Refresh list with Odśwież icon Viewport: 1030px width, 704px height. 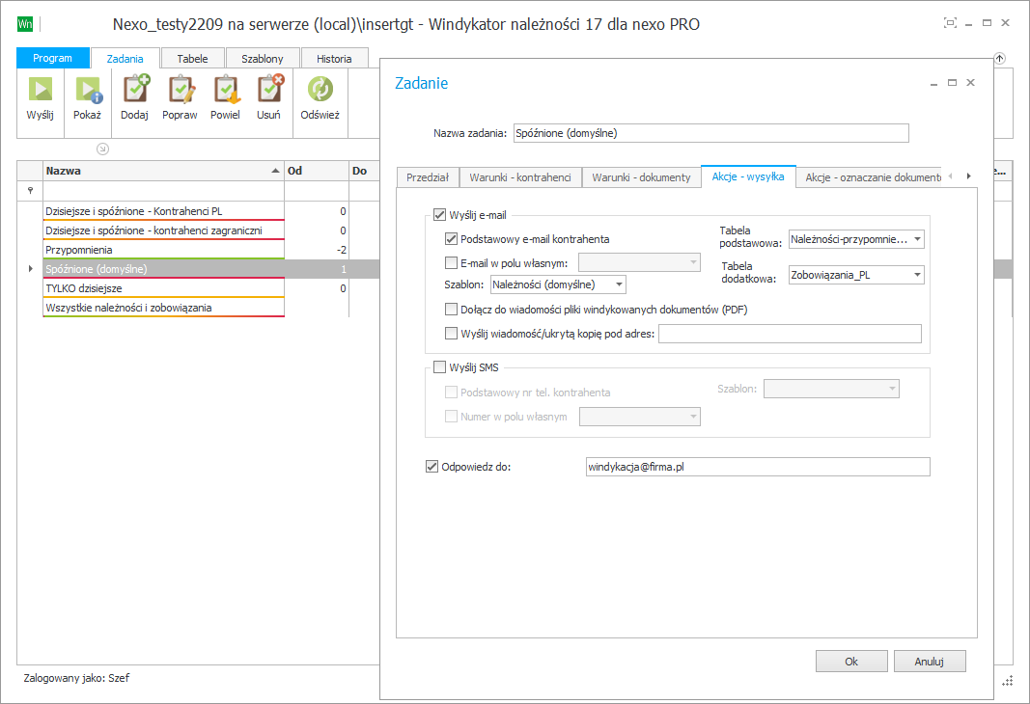click(x=320, y=90)
